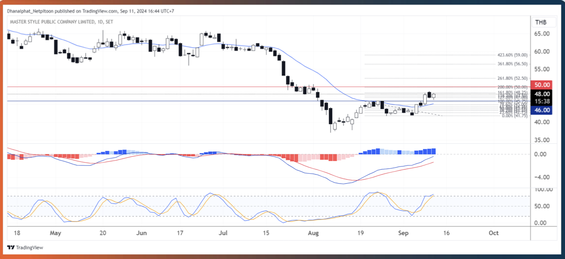Click the Jun label on time axis
Screen dimensions: 565x259
(x=141, y=233)
